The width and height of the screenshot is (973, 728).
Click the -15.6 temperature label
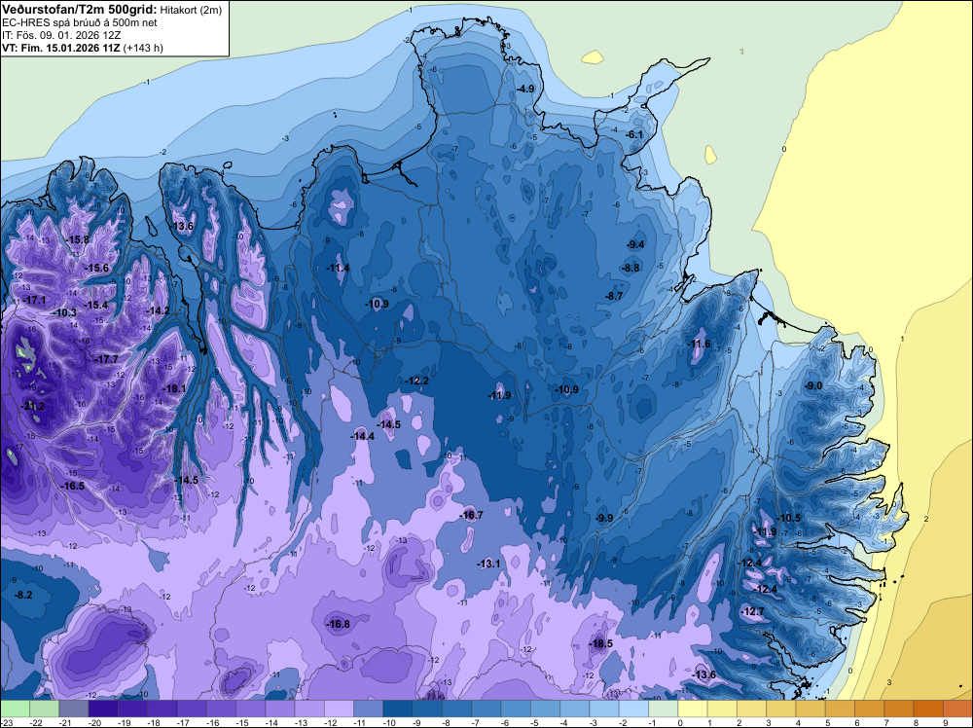(x=96, y=268)
